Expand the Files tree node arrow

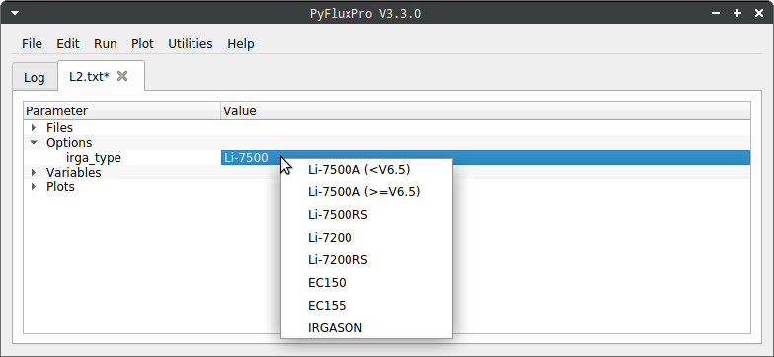(x=34, y=128)
